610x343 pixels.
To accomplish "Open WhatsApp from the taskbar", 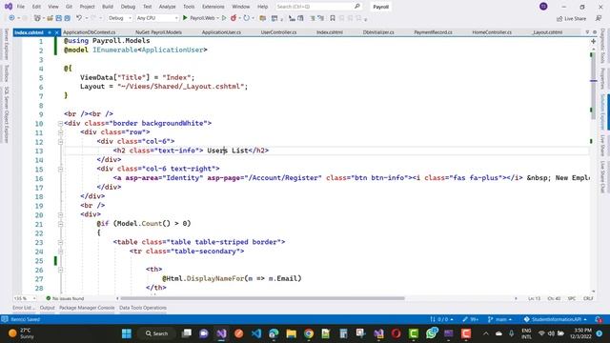I will [431, 333].
